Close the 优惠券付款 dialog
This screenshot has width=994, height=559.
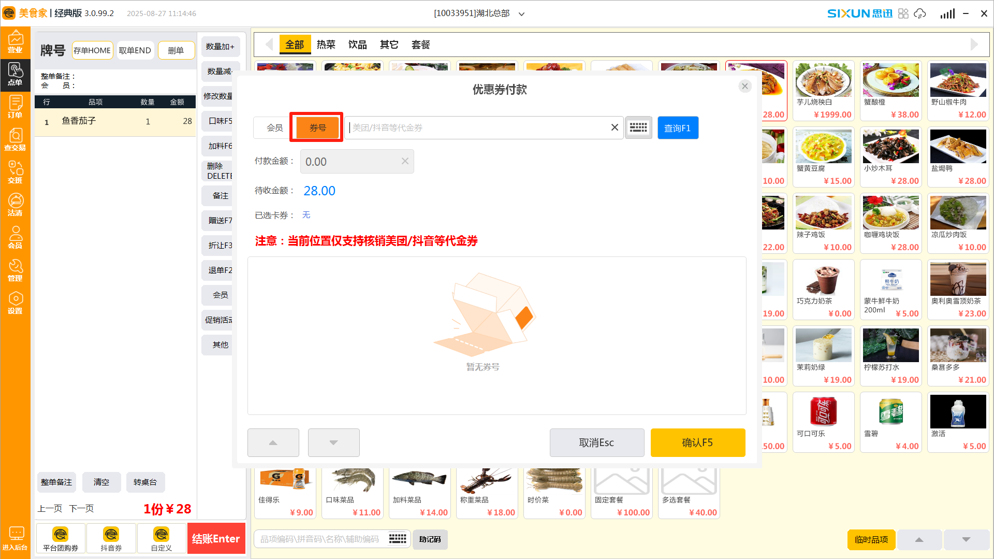click(744, 86)
